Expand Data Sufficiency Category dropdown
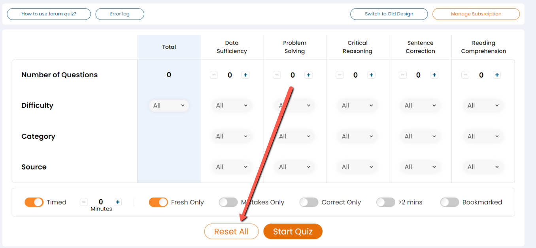 (x=232, y=136)
